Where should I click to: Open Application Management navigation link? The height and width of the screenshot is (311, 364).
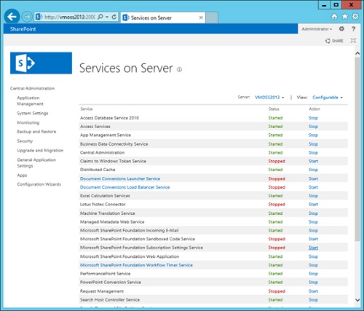pos(30,101)
